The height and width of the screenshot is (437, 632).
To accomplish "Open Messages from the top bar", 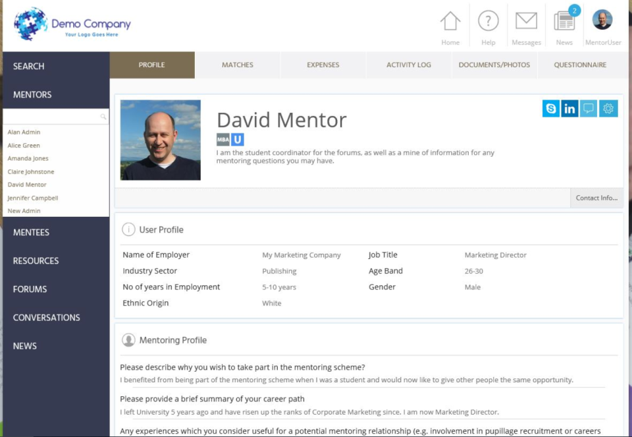I will pyautogui.click(x=526, y=22).
